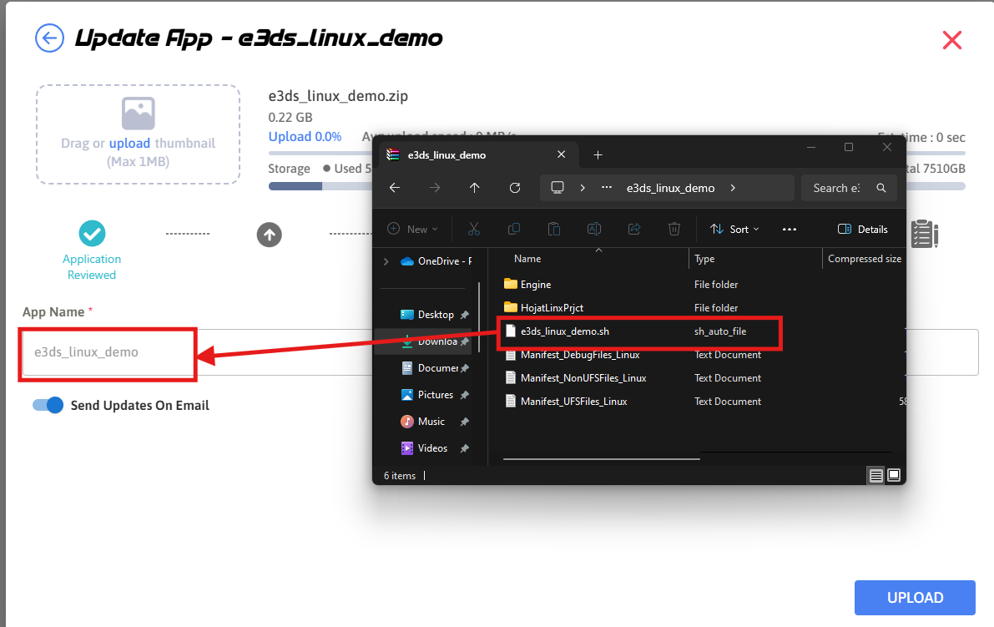Close the Update App dialog with red X
Viewport: 994px width, 627px height.
[951, 40]
